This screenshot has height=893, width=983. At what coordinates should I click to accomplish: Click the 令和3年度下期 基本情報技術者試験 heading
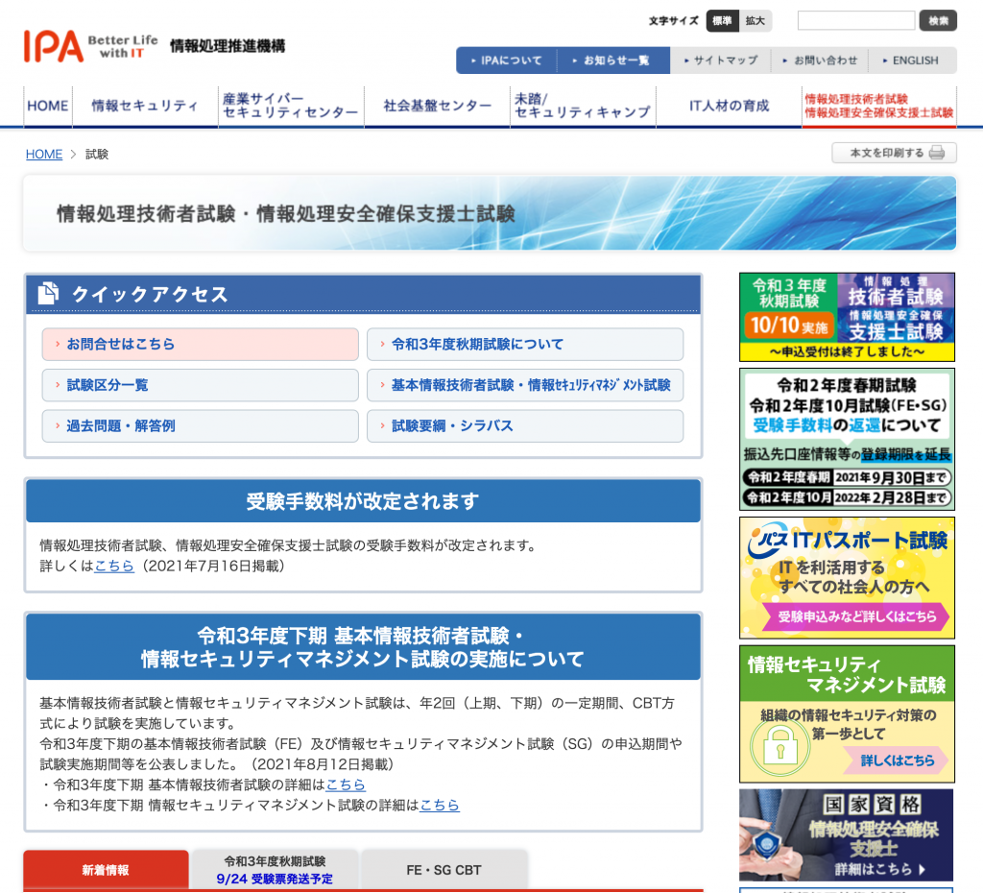(363, 647)
